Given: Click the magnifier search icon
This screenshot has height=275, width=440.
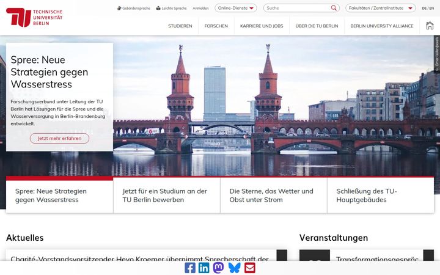Looking at the screenshot, I should click(334, 8).
